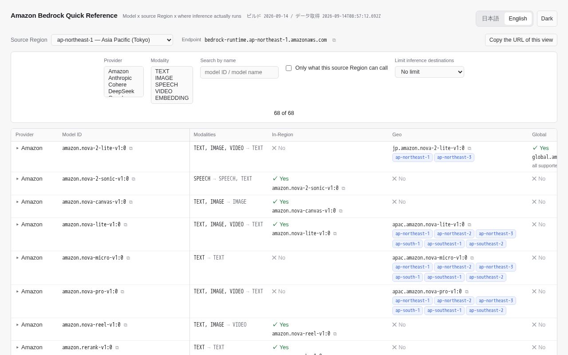Open the Source Region dropdown

pos(112,40)
